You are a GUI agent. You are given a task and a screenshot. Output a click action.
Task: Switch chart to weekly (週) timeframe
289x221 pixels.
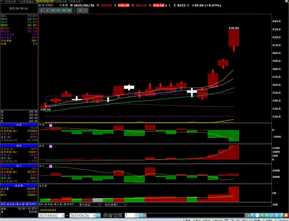point(80,10)
